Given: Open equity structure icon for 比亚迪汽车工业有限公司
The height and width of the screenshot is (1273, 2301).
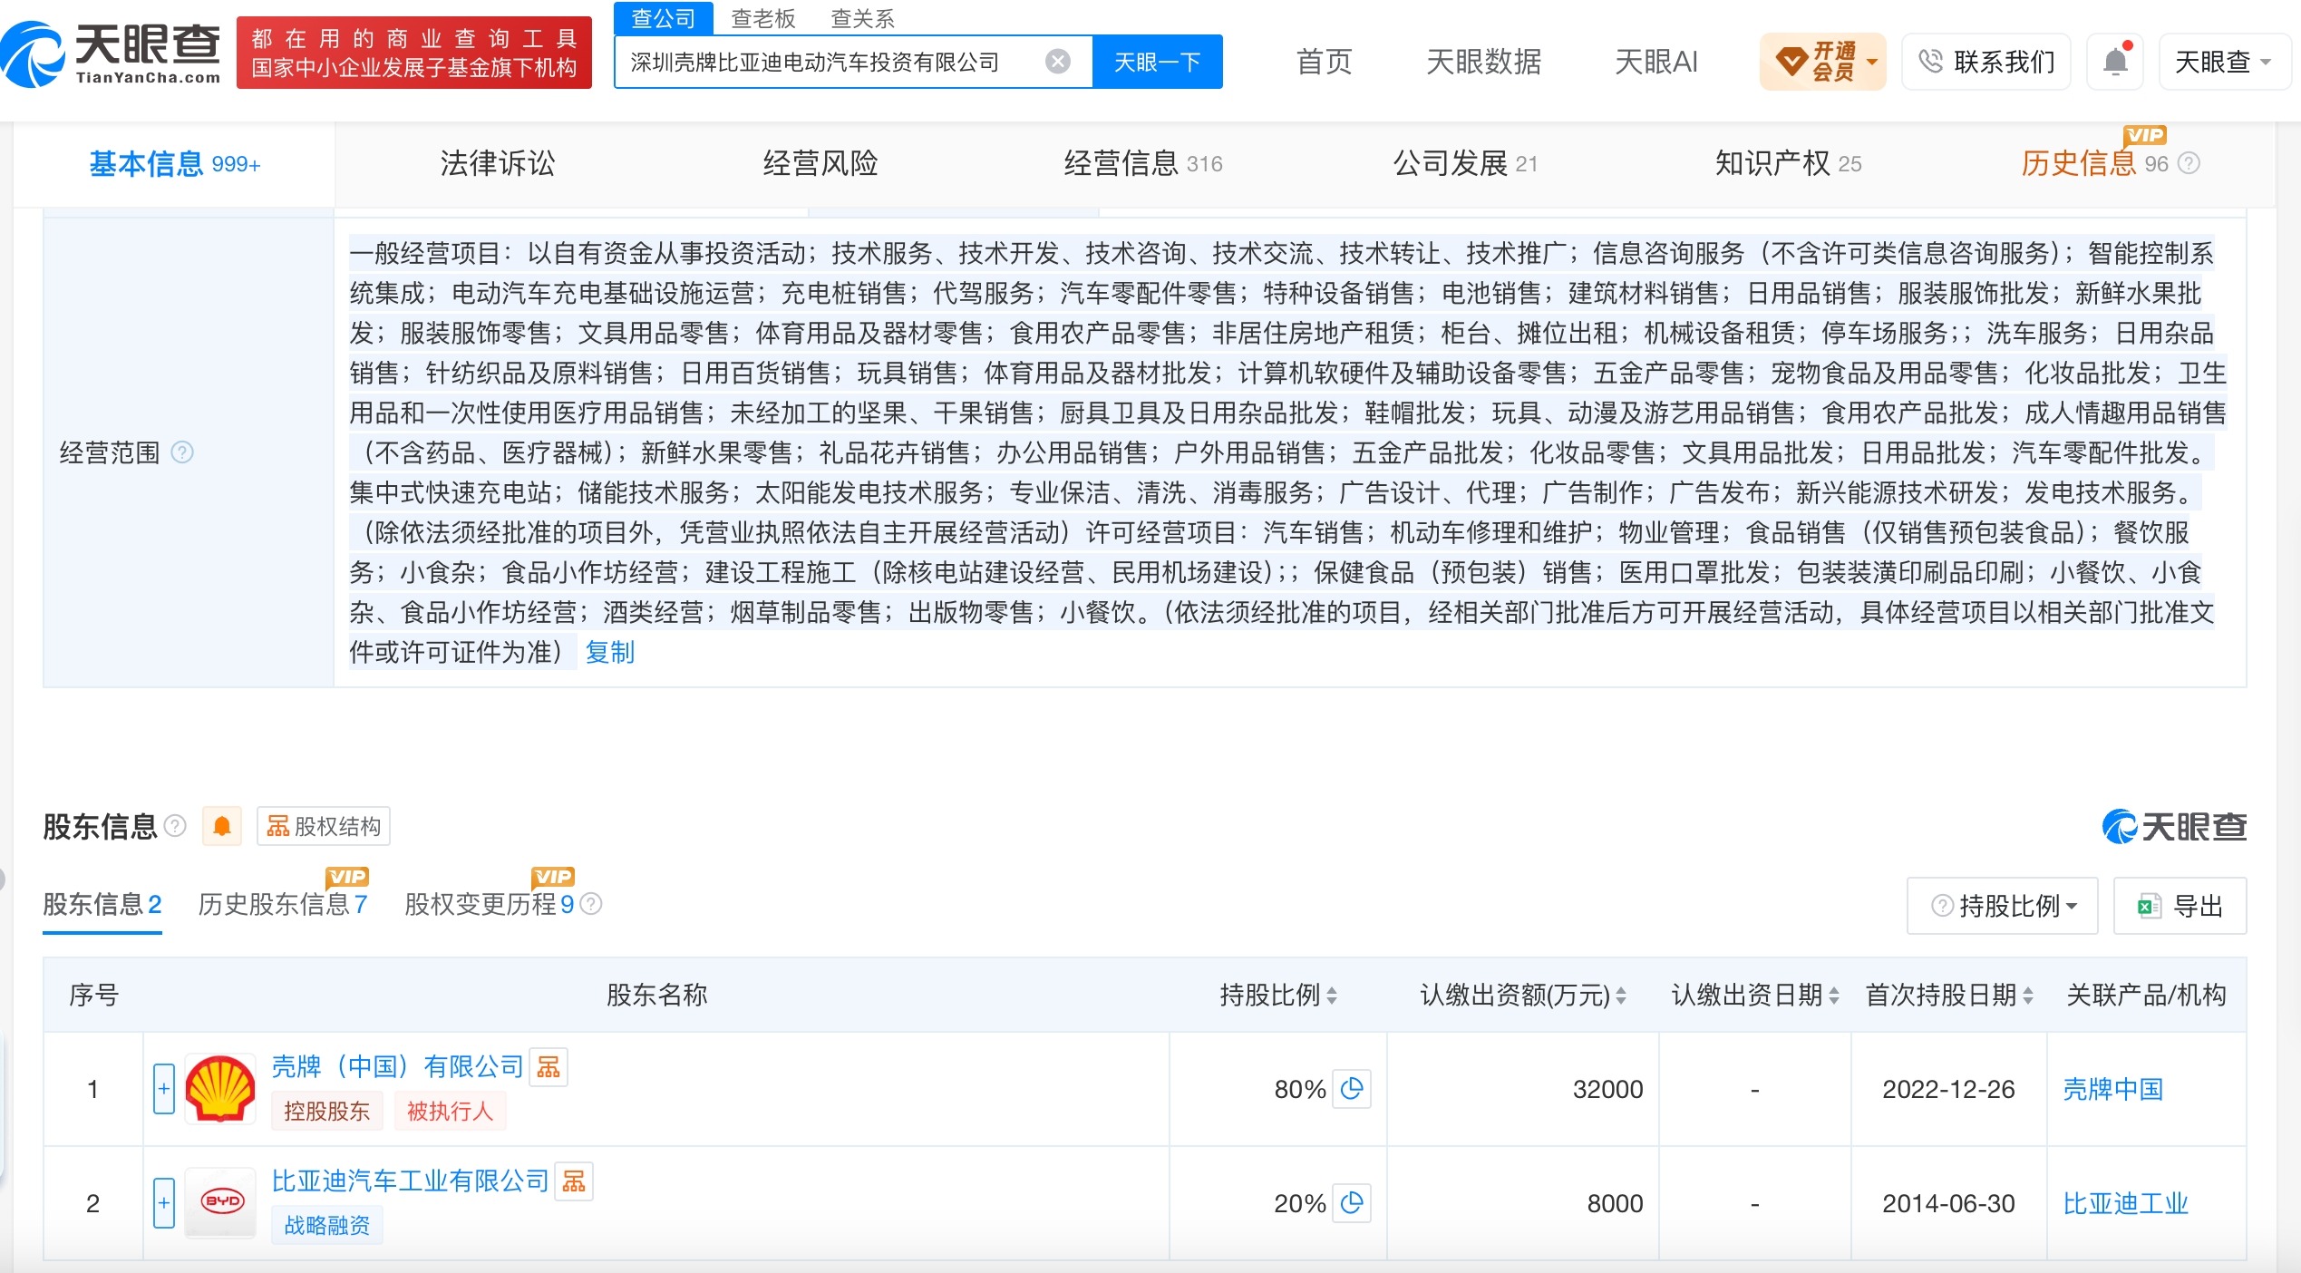Looking at the screenshot, I should tap(574, 1181).
